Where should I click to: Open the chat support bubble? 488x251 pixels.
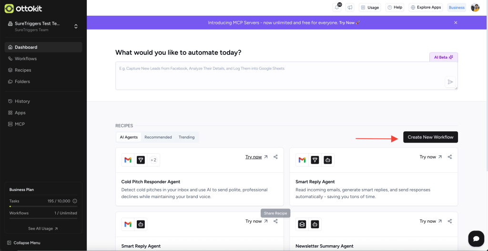(x=476, y=238)
